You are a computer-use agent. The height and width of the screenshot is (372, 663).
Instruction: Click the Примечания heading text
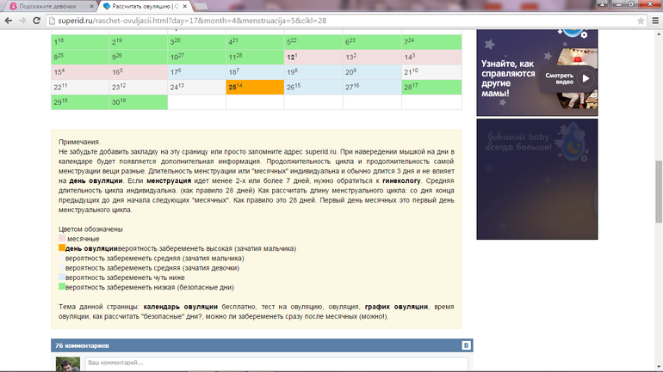click(x=79, y=142)
